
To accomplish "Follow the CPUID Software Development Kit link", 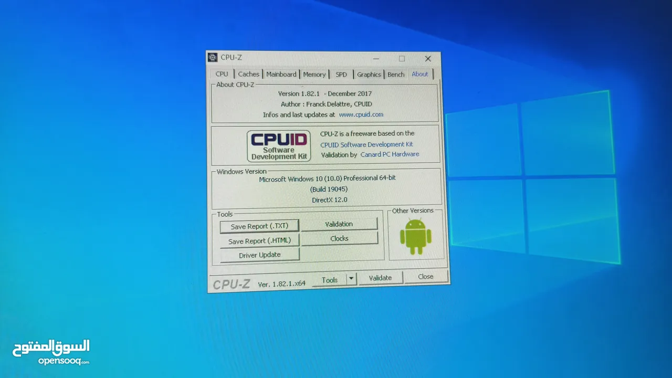I will 366,144.
